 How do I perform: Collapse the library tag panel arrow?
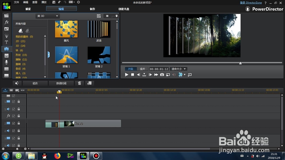click(x=49, y=55)
